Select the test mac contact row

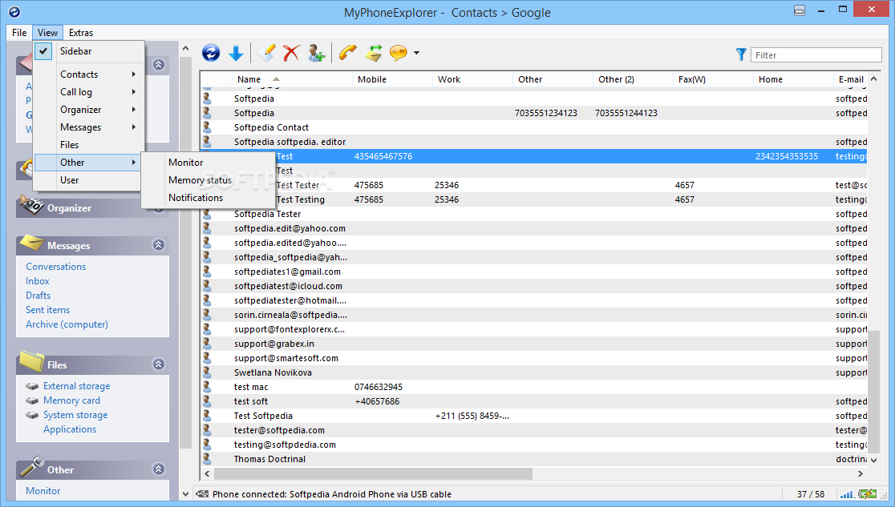(533, 387)
